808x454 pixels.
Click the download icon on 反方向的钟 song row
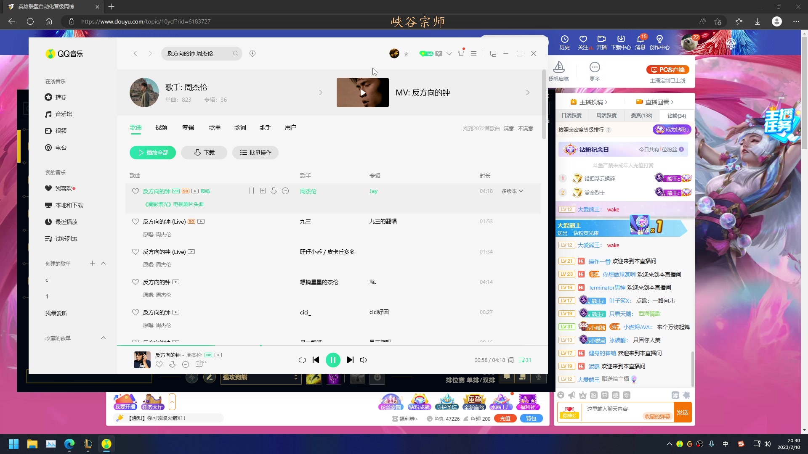[274, 191]
